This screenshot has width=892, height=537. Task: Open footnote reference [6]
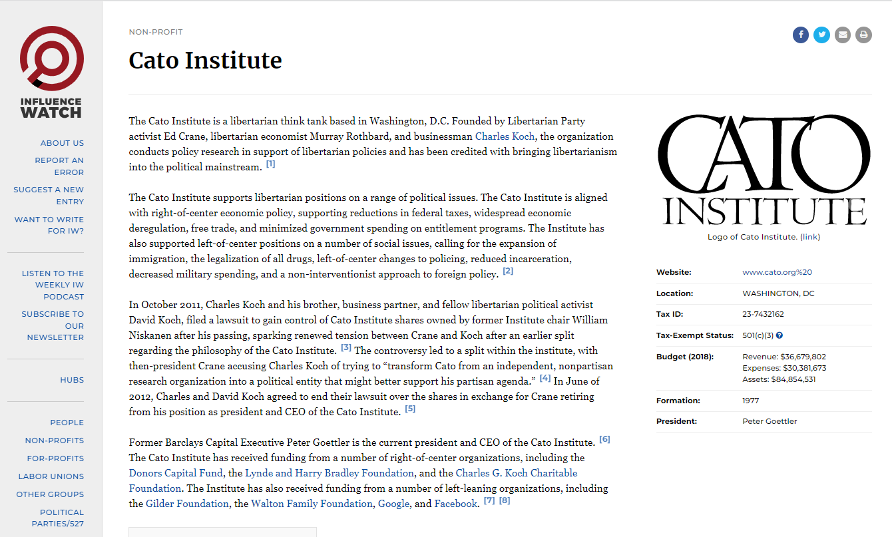coord(604,440)
